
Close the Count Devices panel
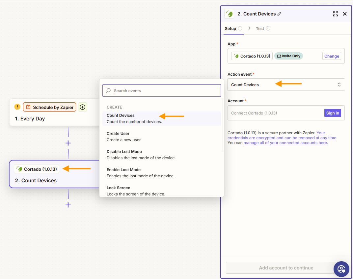pyautogui.click(x=345, y=14)
